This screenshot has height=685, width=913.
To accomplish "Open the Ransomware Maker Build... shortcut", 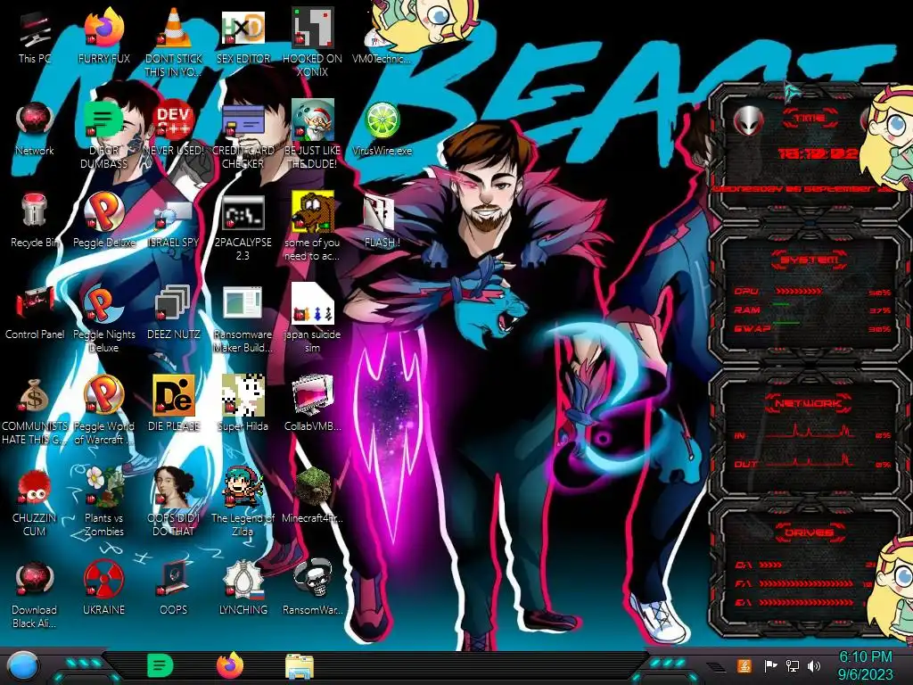I will pos(243,318).
